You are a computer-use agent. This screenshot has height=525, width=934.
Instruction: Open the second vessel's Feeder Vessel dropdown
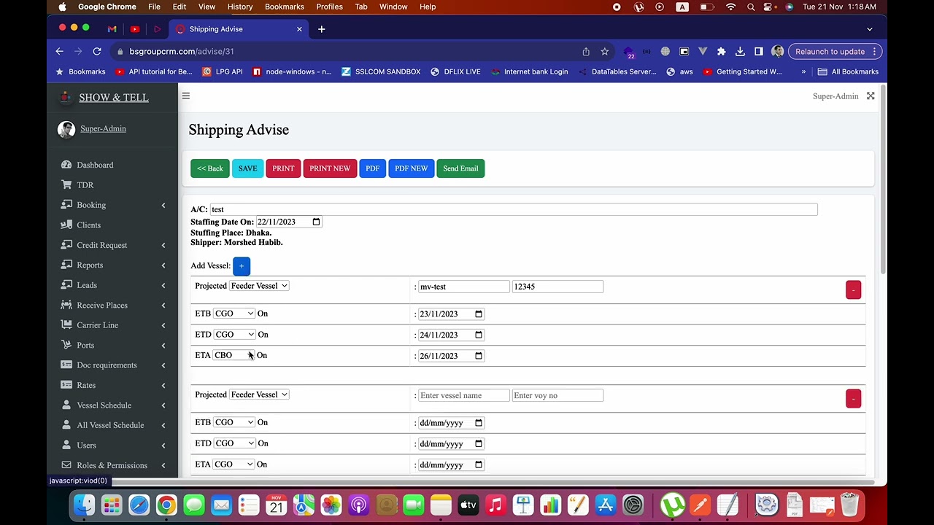tap(259, 394)
